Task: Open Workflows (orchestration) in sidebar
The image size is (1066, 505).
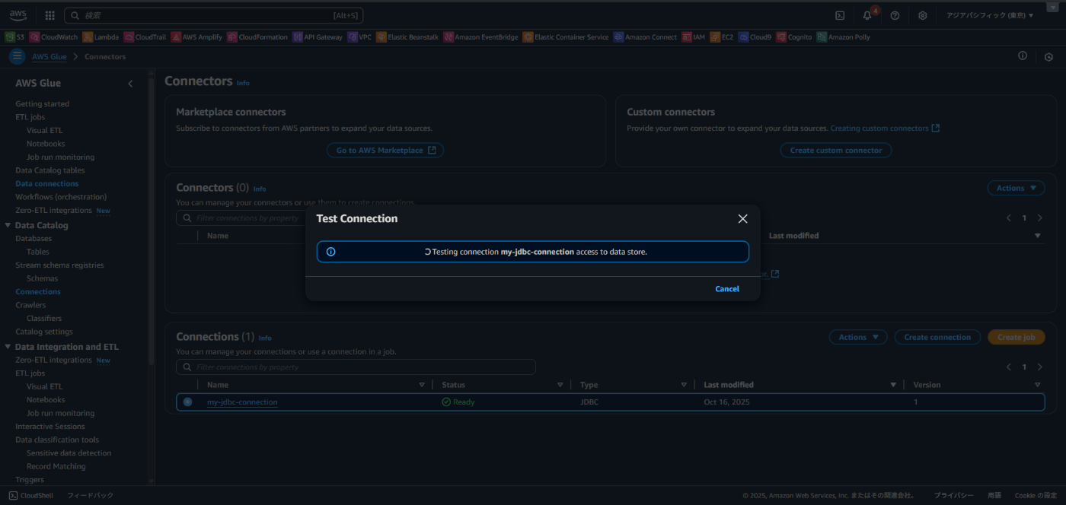Action: (61, 197)
